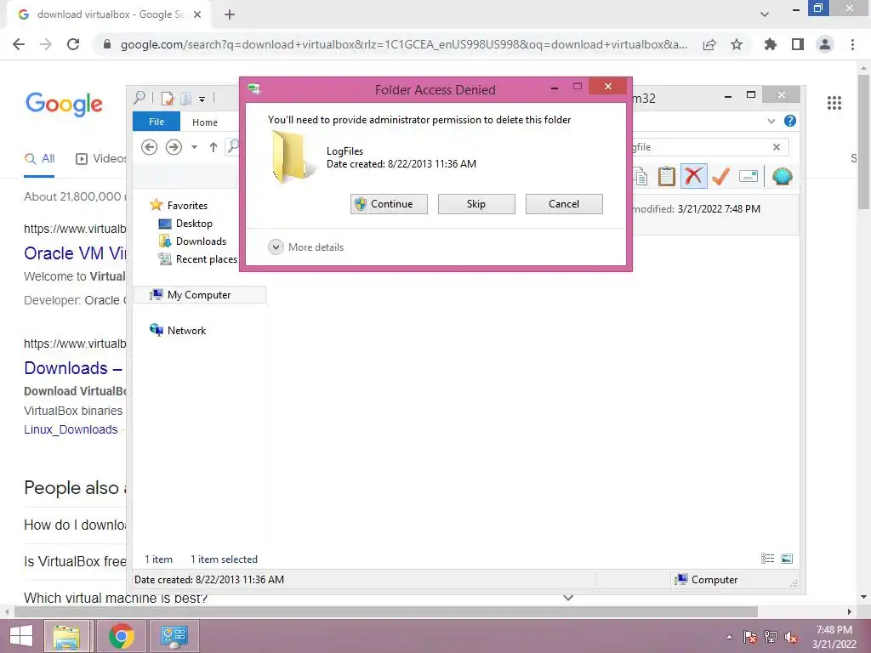Viewport: 871px width, 653px height.
Task: Bookmark this page with the star
Action: pos(737,44)
